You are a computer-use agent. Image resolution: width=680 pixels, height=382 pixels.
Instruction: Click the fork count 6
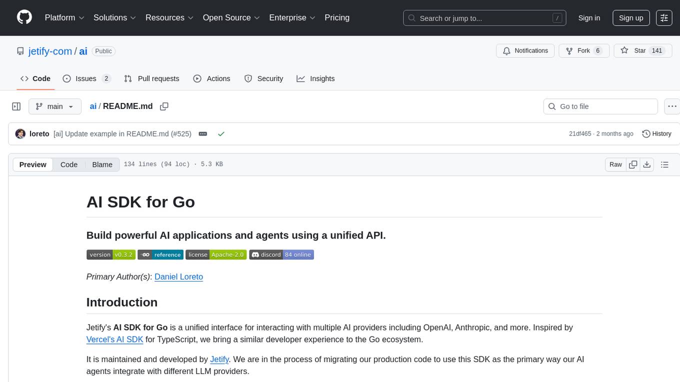point(597,50)
